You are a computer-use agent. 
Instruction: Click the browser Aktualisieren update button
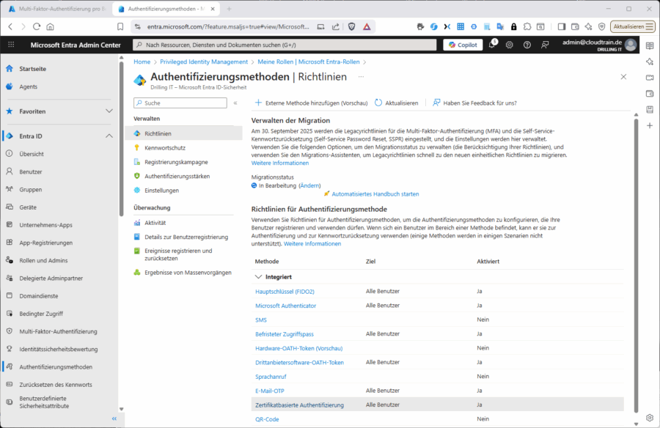point(633,26)
